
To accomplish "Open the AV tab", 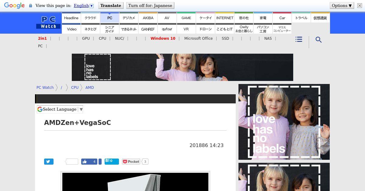I will 167,18.
